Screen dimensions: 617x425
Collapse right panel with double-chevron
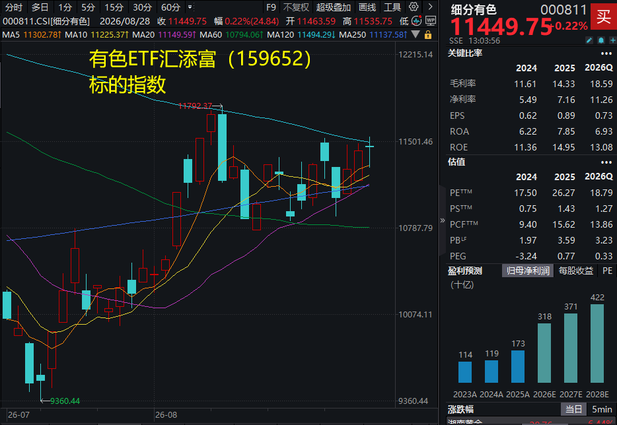point(443,220)
